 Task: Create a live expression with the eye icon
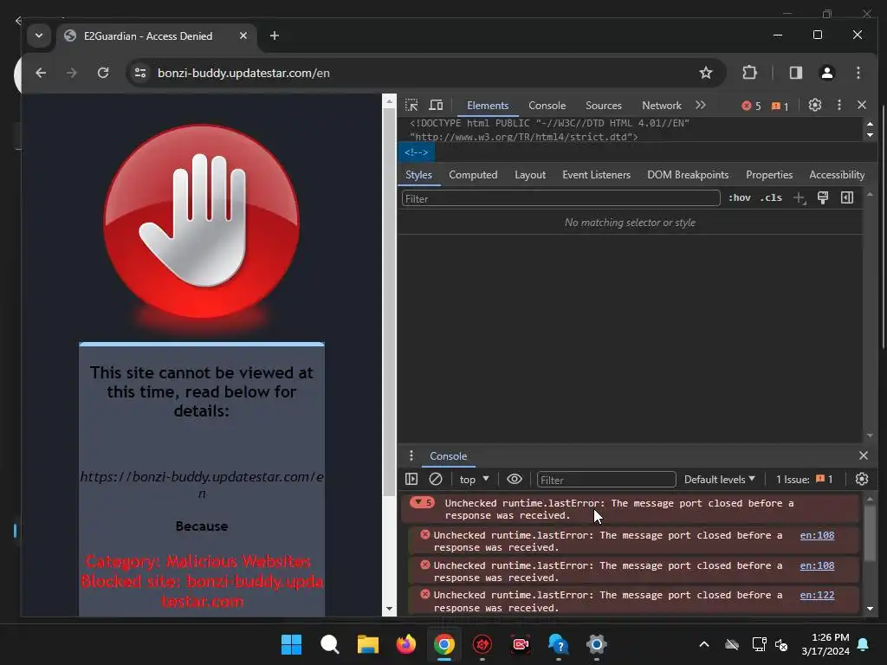[x=515, y=479]
